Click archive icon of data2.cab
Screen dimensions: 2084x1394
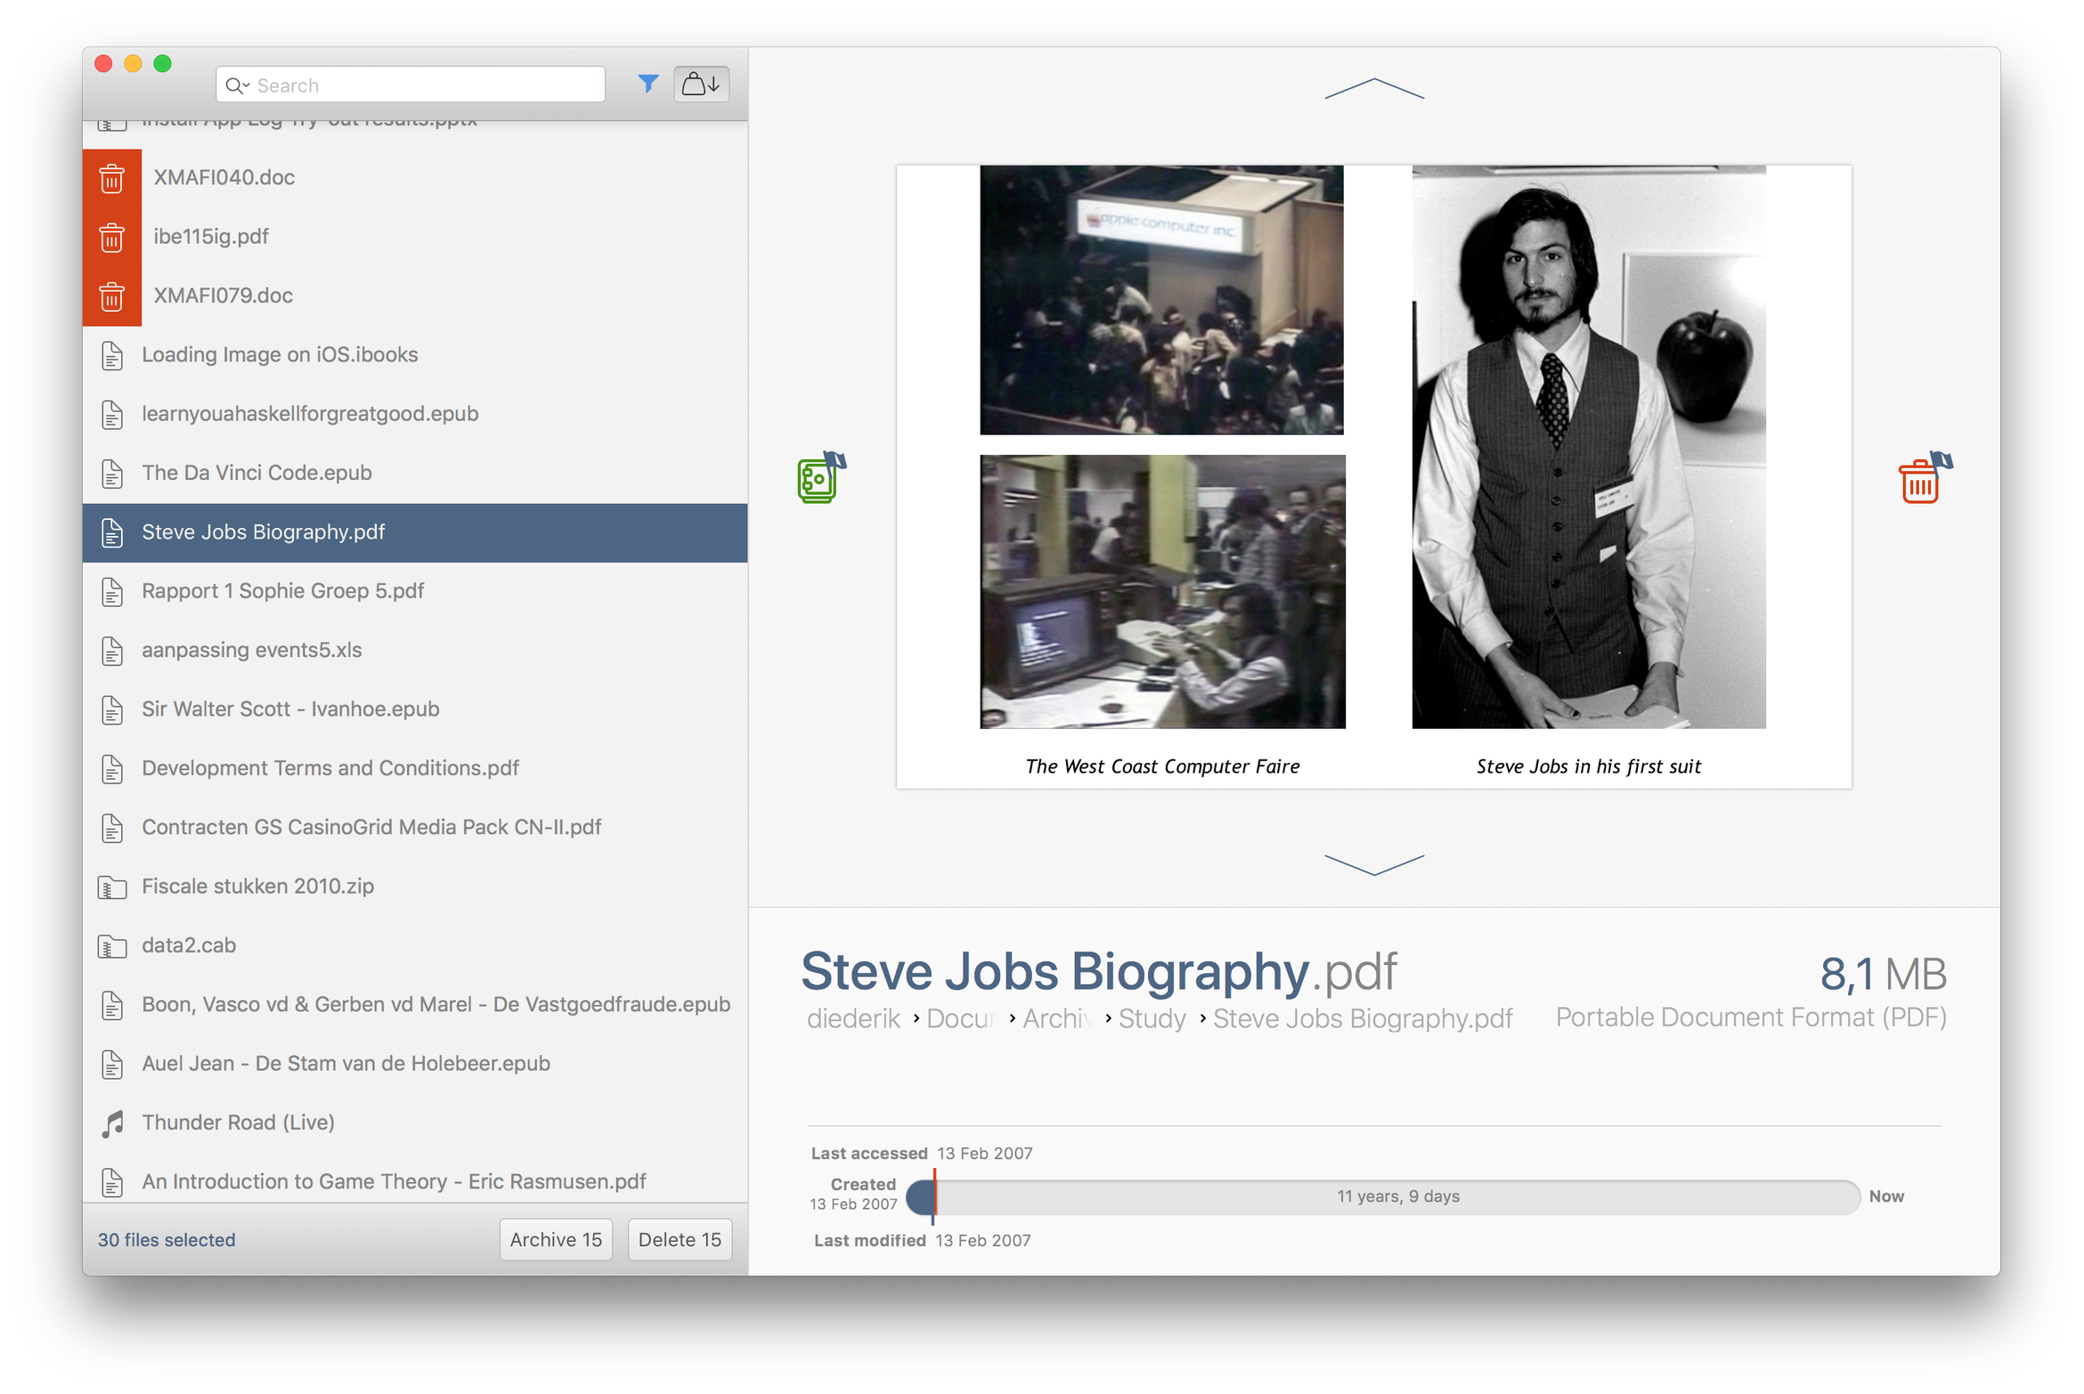click(x=111, y=946)
